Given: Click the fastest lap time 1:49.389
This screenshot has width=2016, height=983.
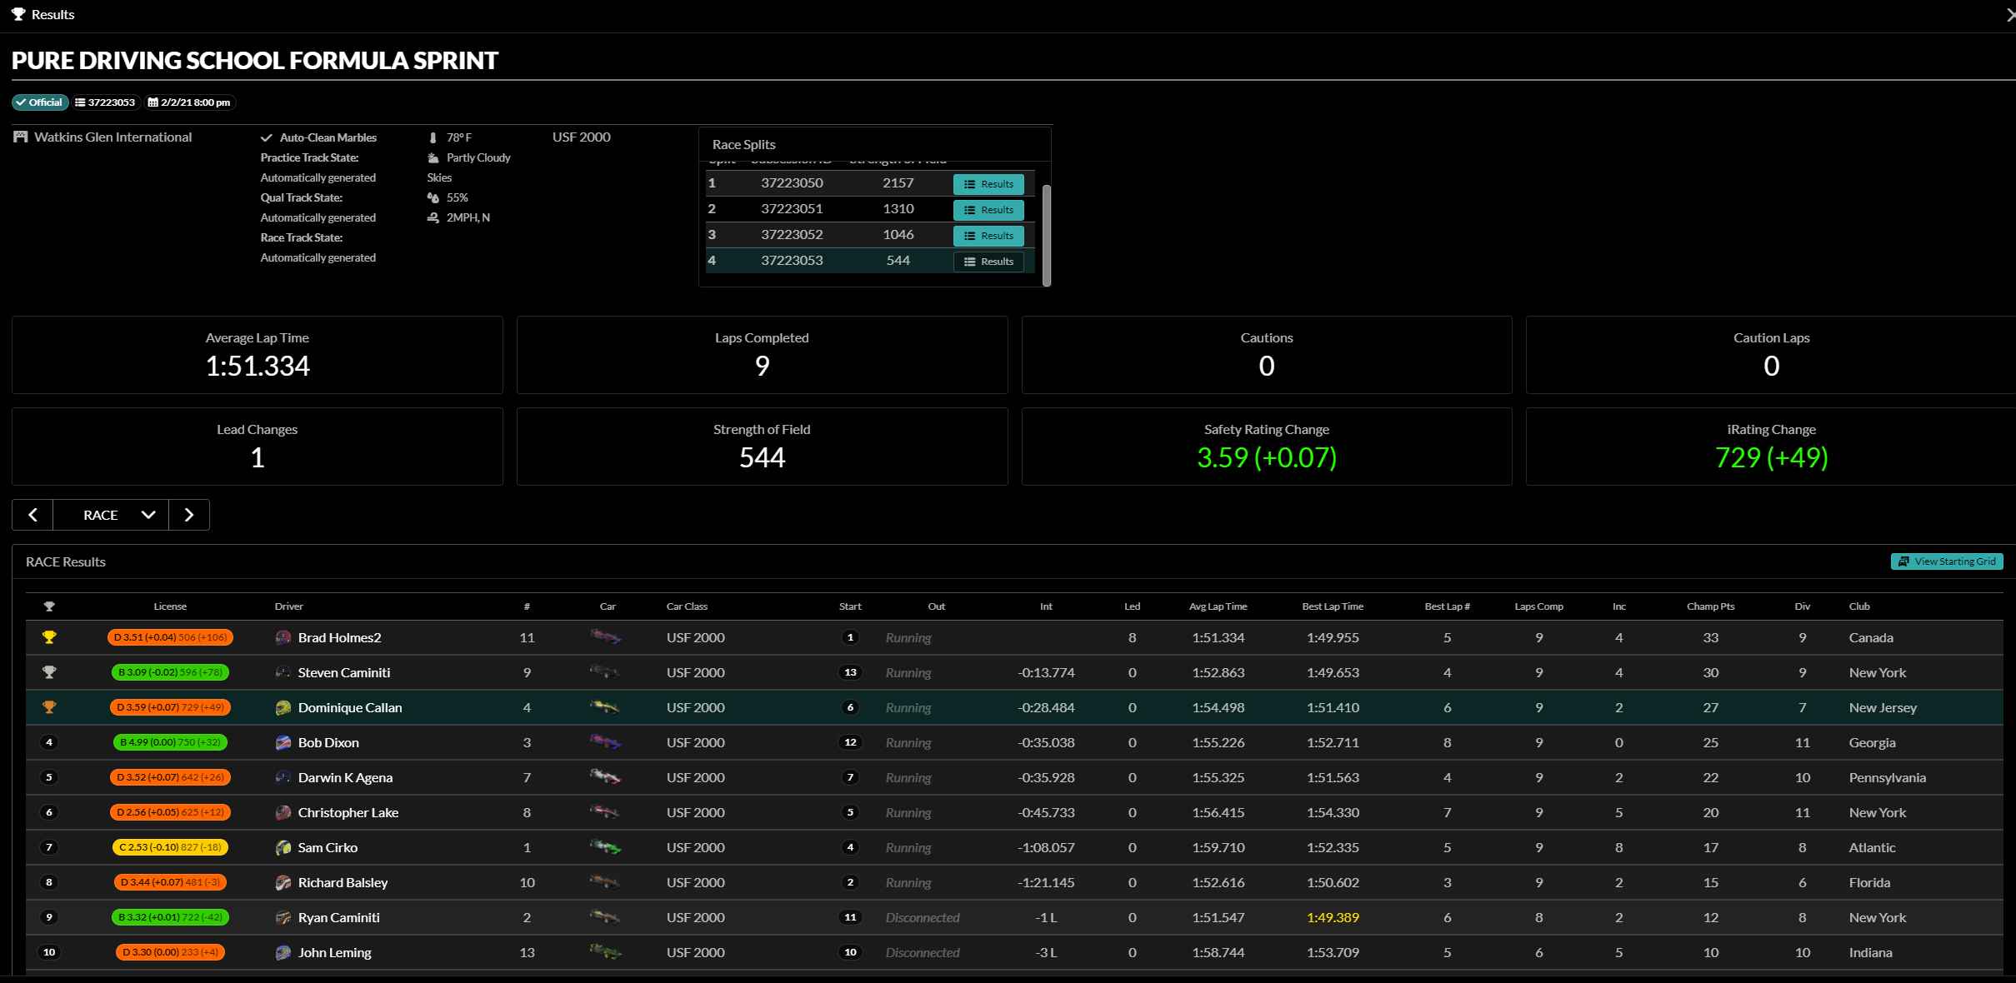Looking at the screenshot, I should [x=1333, y=917].
